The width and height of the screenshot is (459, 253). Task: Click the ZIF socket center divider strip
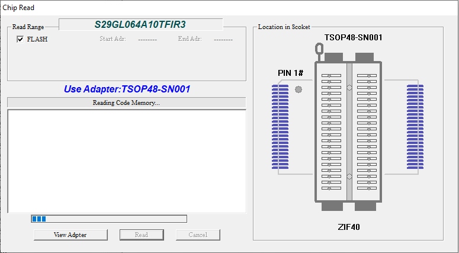click(x=349, y=132)
